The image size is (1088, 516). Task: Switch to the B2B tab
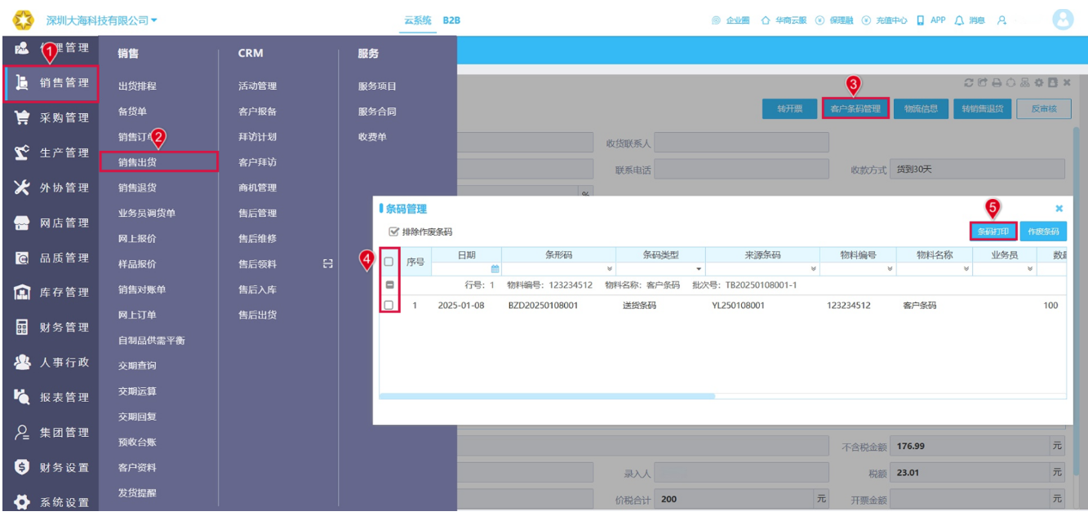pyautogui.click(x=451, y=20)
